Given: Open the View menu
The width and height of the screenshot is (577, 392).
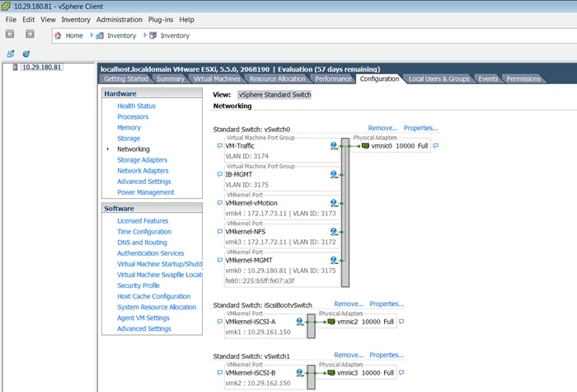Looking at the screenshot, I should (x=48, y=20).
